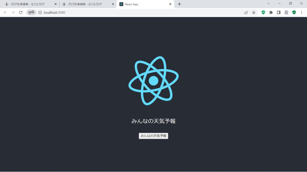Click the React favicon on the tab

point(121,4)
